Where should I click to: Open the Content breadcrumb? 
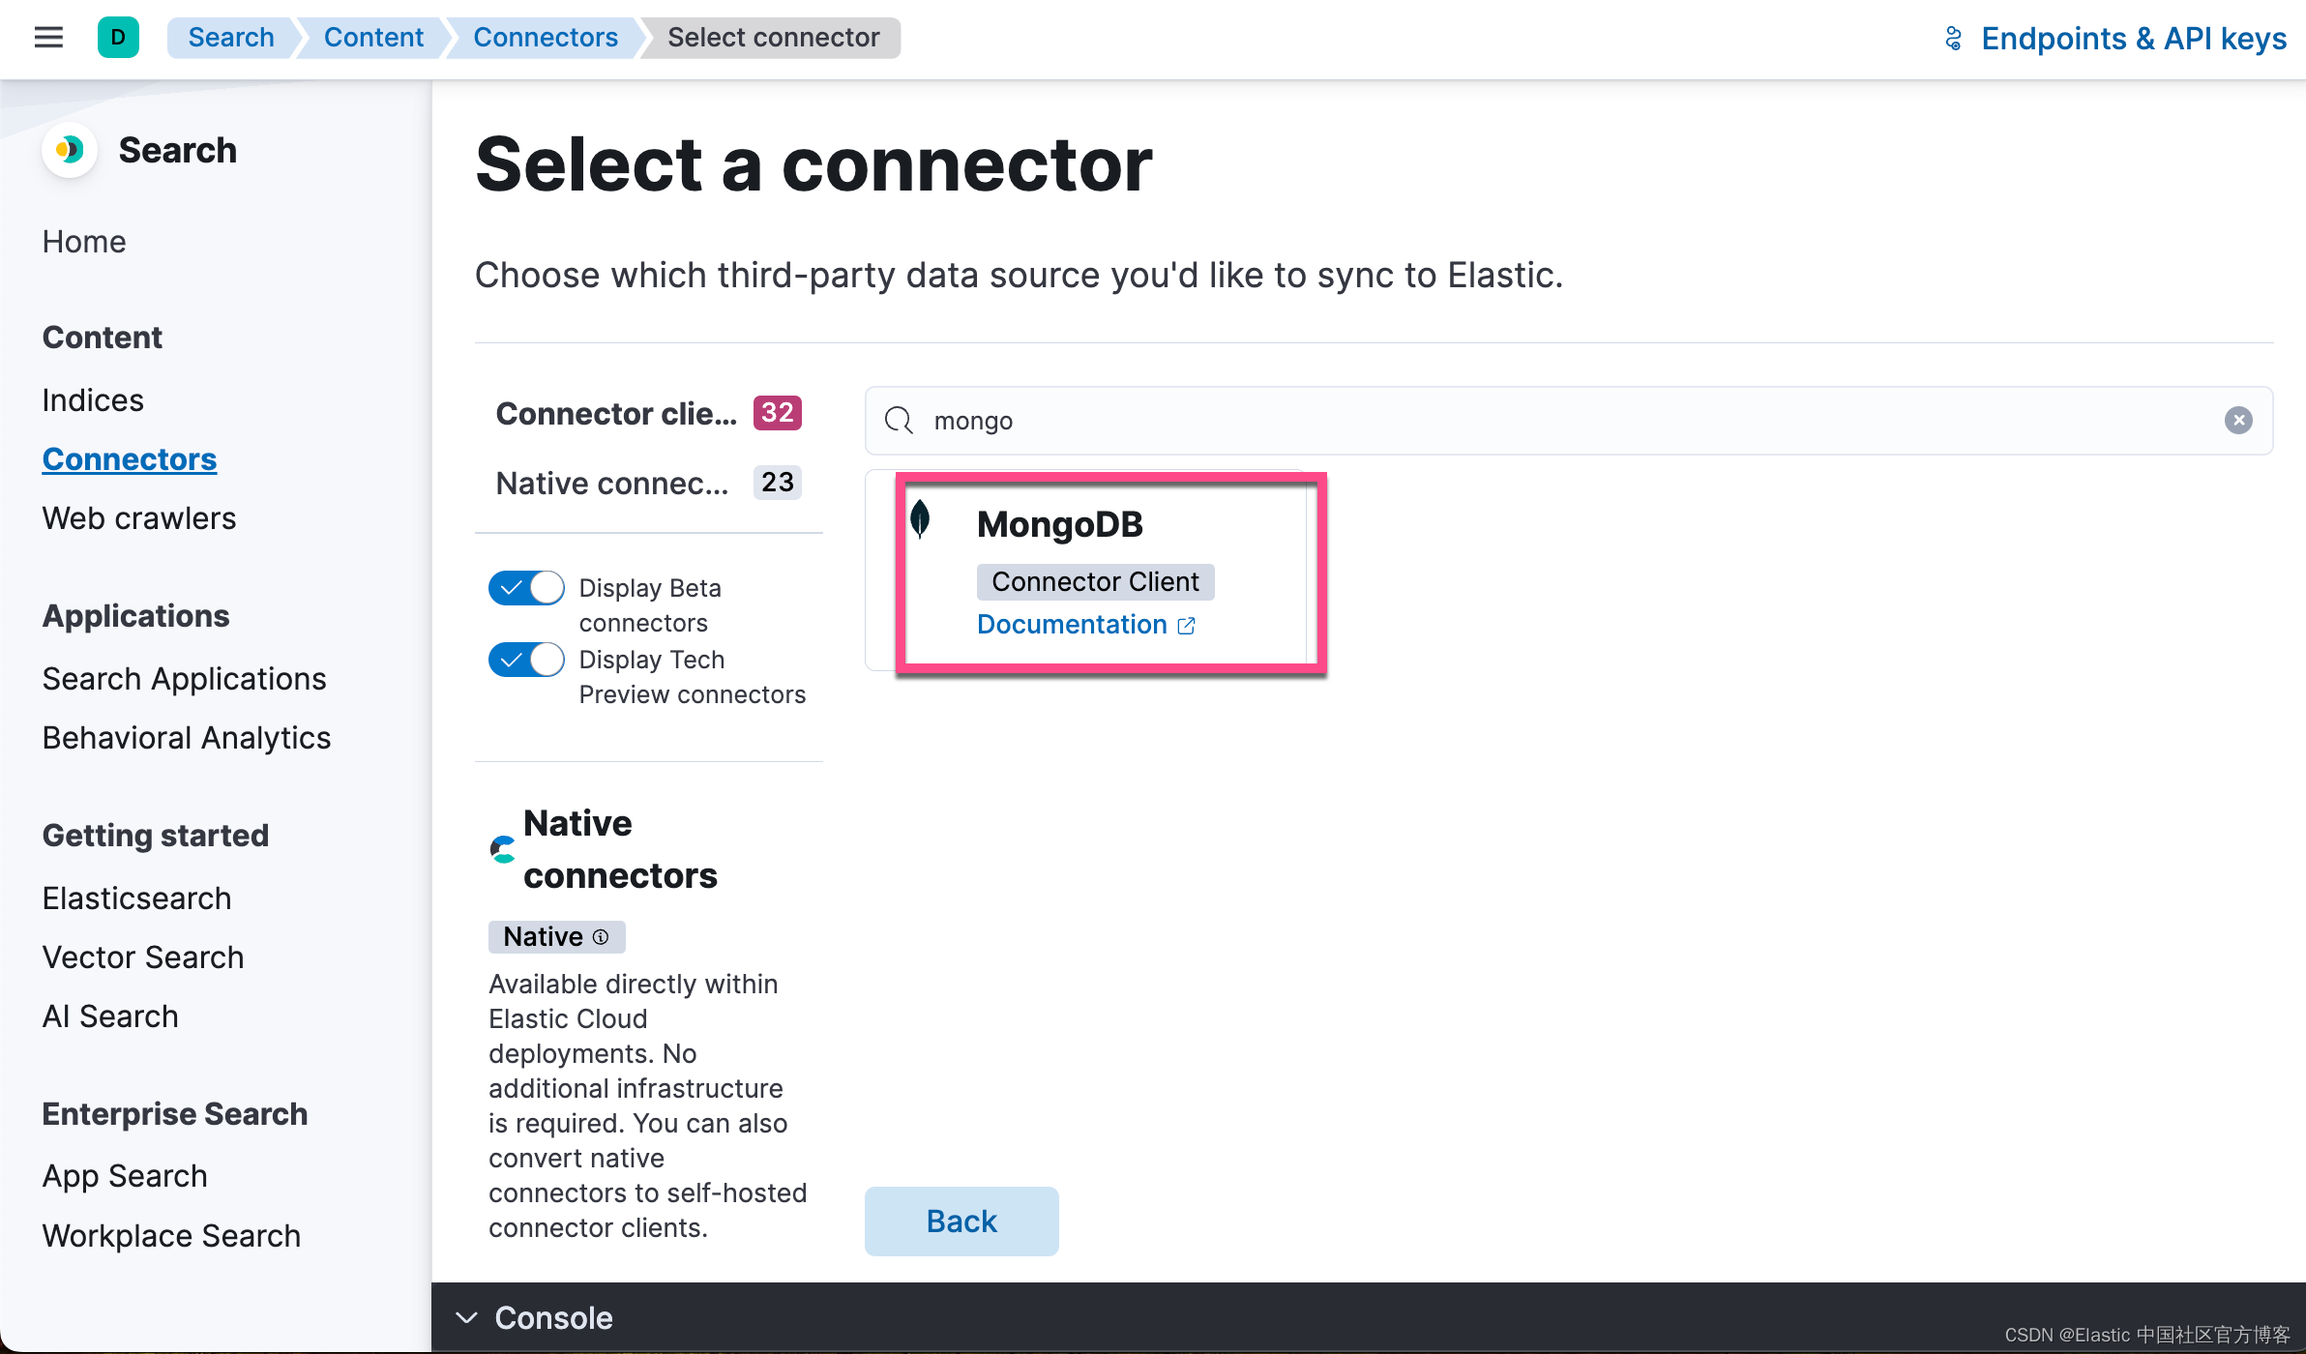coord(373,37)
